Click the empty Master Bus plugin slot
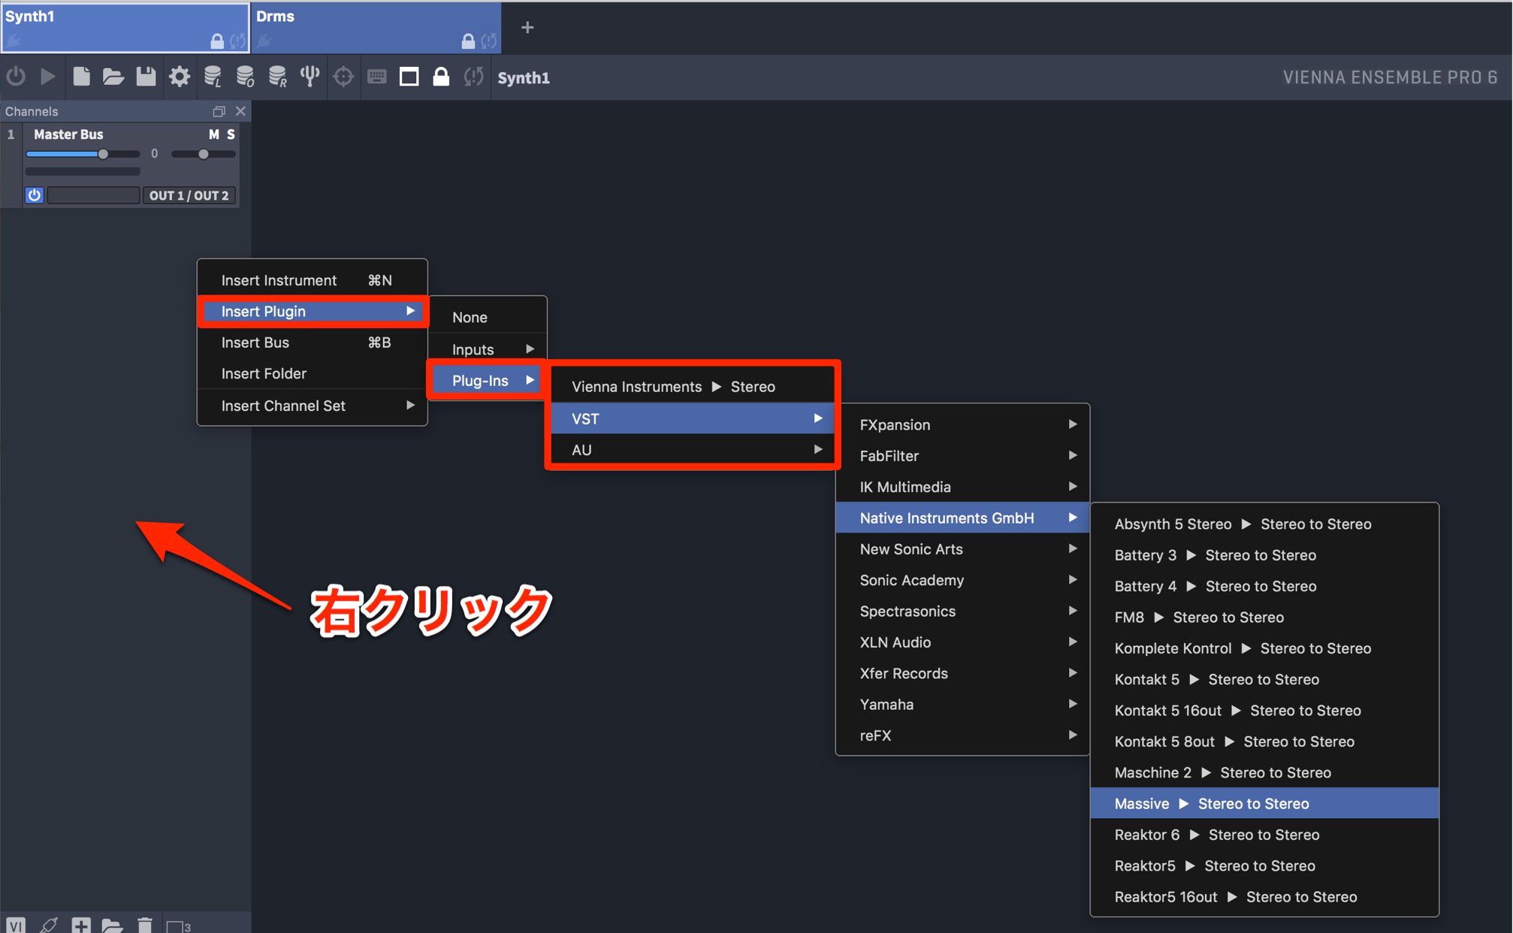The width and height of the screenshot is (1513, 933). [94, 195]
